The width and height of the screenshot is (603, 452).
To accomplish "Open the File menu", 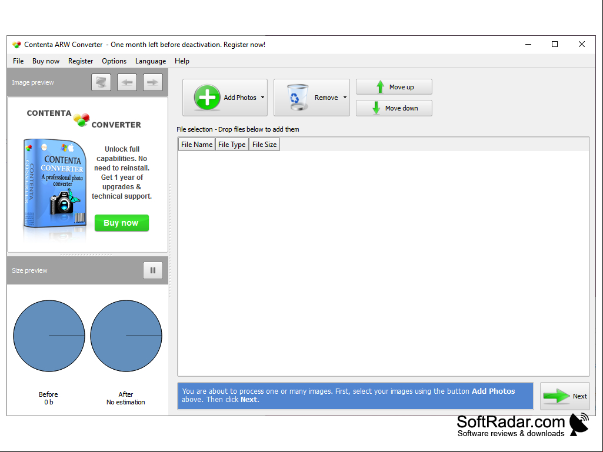I will click(x=18, y=61).
